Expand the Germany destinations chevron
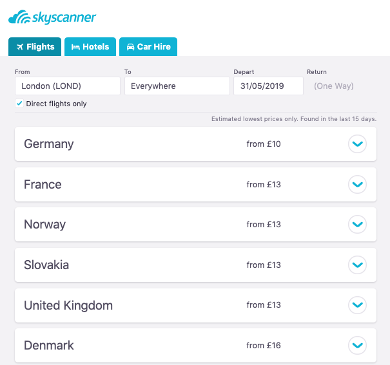This screenshot has width=390, height=365. pyautogui.click(x=357, y=144)
